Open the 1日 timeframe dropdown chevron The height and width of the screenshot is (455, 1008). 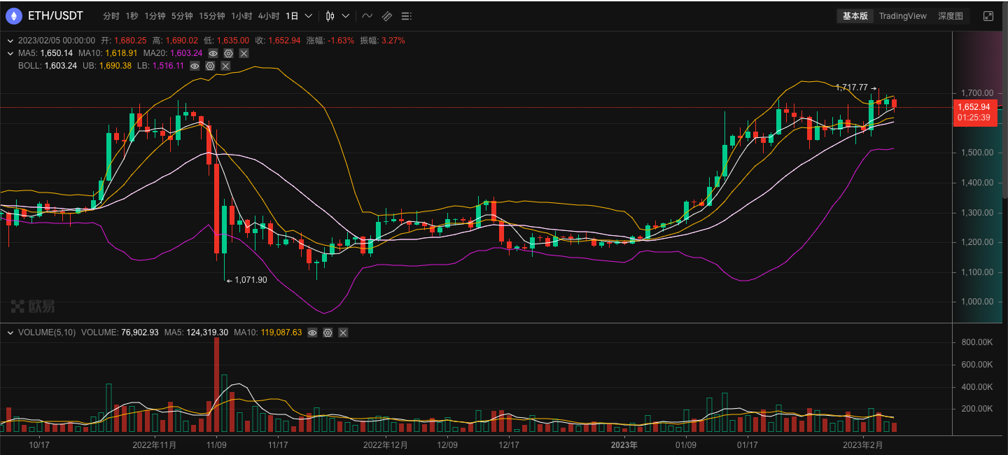pos(308,15)
